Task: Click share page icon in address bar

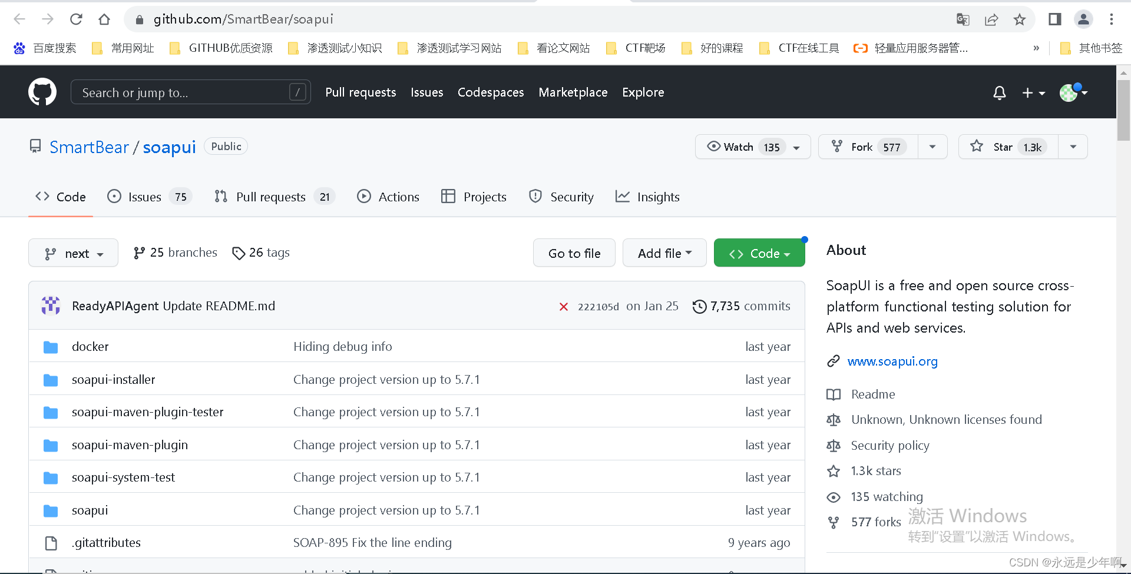Action: click(991, 19)
